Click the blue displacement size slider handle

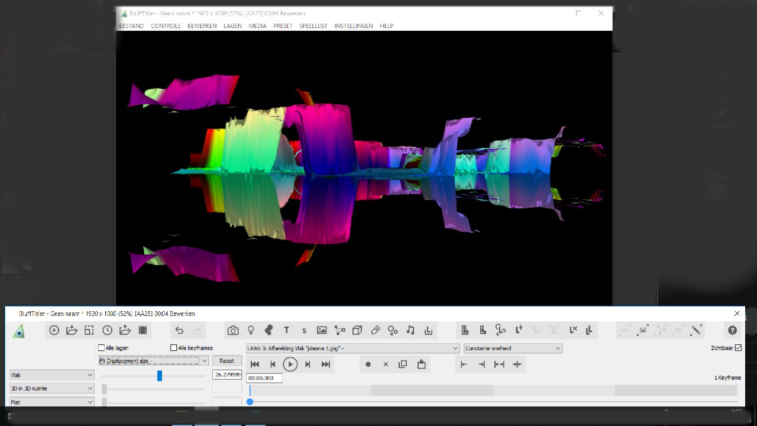coord(160,376)
